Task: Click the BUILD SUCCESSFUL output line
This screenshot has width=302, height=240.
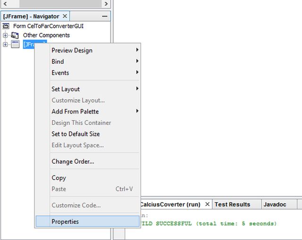Action: 209,224
